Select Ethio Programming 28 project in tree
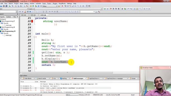The width and height of the screenshot is (171, 96). click(x=8, y=27)
